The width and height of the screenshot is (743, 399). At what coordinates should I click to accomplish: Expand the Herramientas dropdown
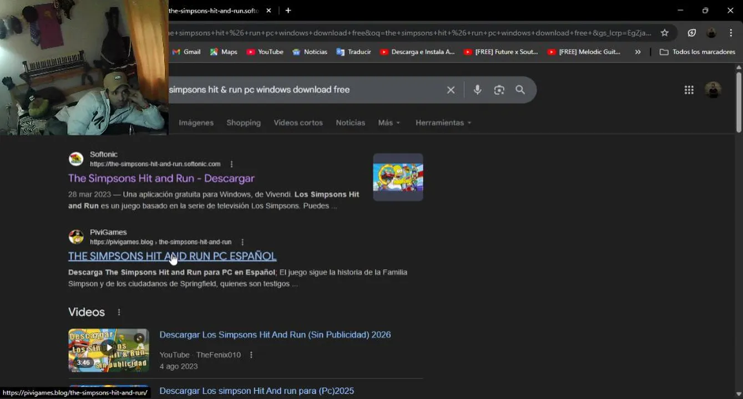(x=443, y=122)
